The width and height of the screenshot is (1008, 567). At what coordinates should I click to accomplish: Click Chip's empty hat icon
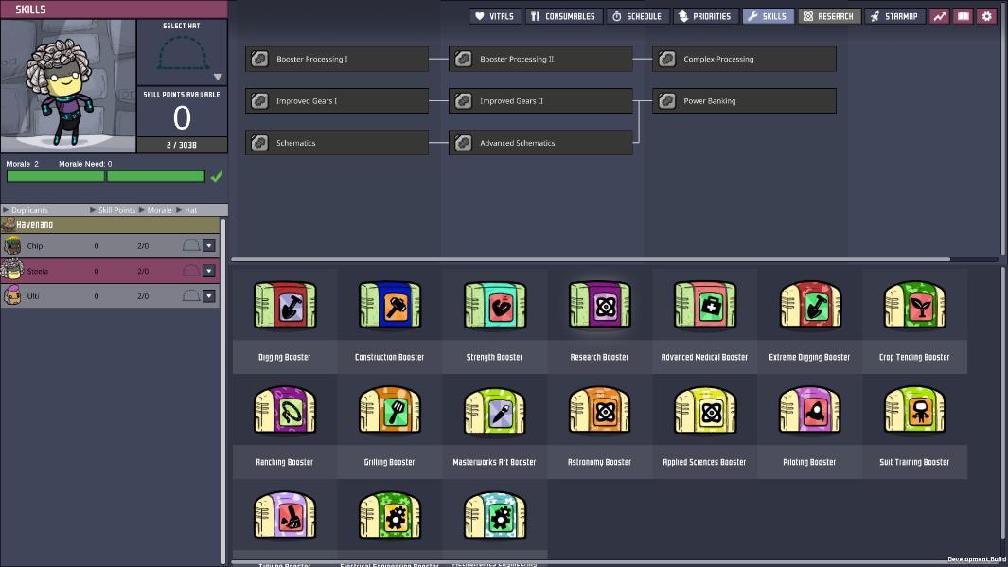point(191,245)
